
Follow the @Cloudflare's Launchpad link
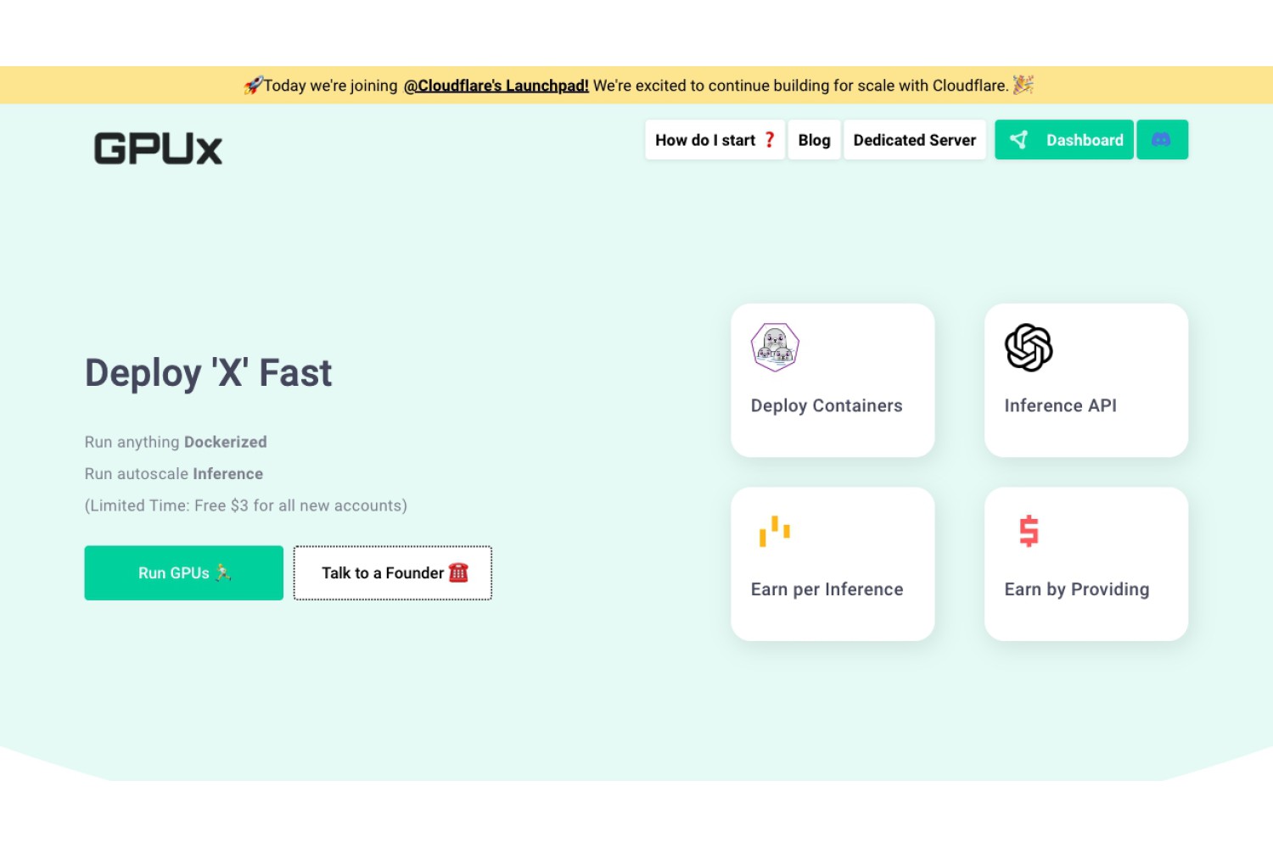point(496,86)
